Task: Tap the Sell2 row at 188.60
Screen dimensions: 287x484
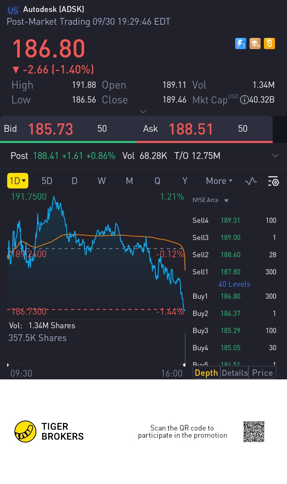Action: 234,255
